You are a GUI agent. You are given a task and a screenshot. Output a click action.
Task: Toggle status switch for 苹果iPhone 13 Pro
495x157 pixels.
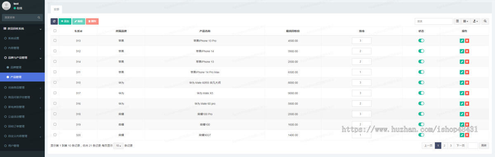(421, 41)
